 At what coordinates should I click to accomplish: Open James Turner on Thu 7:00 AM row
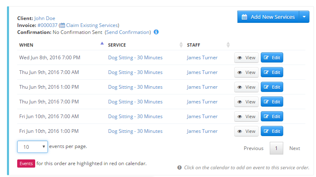tap(202, 72)
